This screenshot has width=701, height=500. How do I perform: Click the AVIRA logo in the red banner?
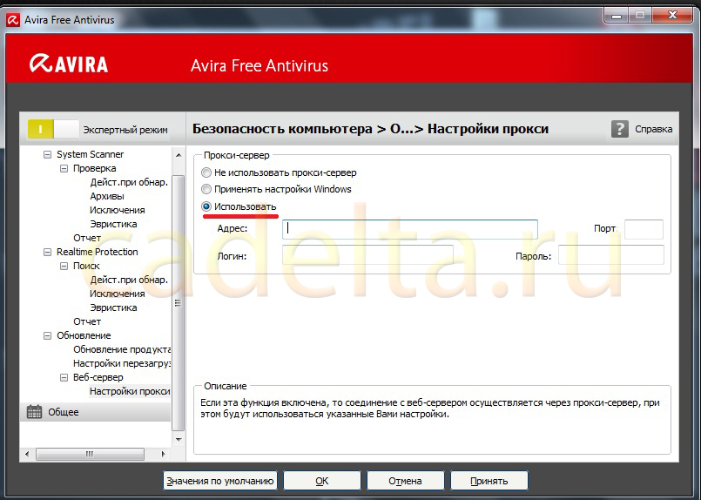pyautogui.click(x=69, y=64)
